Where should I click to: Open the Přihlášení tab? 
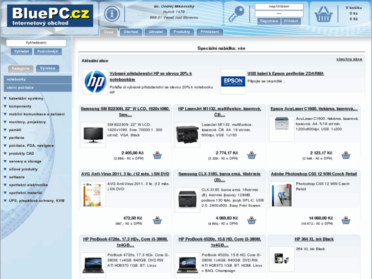click(x=210, y=32)
